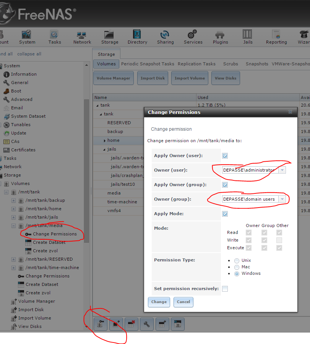Click the Change button in dialog
The height and width of the screenshot is (344, 310).
coord(159,302)
